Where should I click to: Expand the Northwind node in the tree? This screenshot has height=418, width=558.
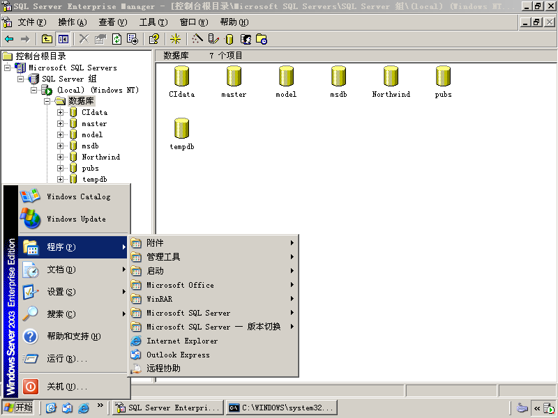click(60, 157)
